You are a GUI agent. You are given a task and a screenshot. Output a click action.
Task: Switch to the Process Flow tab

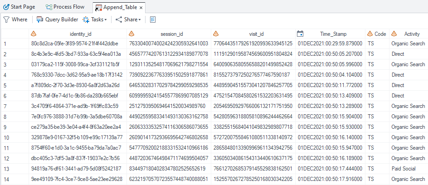coord(65,7)
